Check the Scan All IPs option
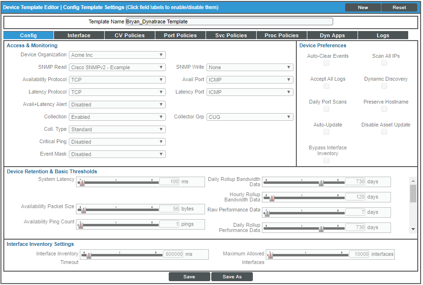The width and height of the screenshot is (423, 285). [384, 63]
